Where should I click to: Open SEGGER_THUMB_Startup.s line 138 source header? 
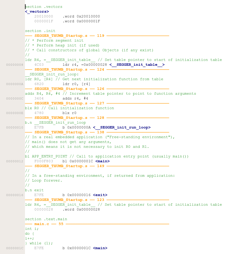(x=97, y=132)
